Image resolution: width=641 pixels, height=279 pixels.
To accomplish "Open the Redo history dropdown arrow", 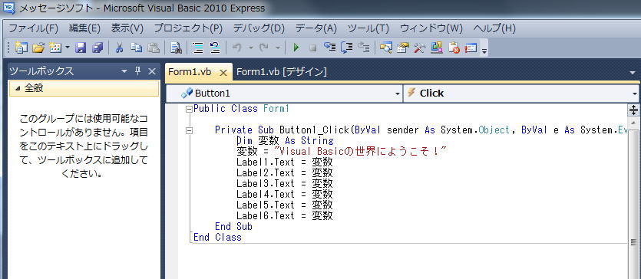I will pos(278,48).
